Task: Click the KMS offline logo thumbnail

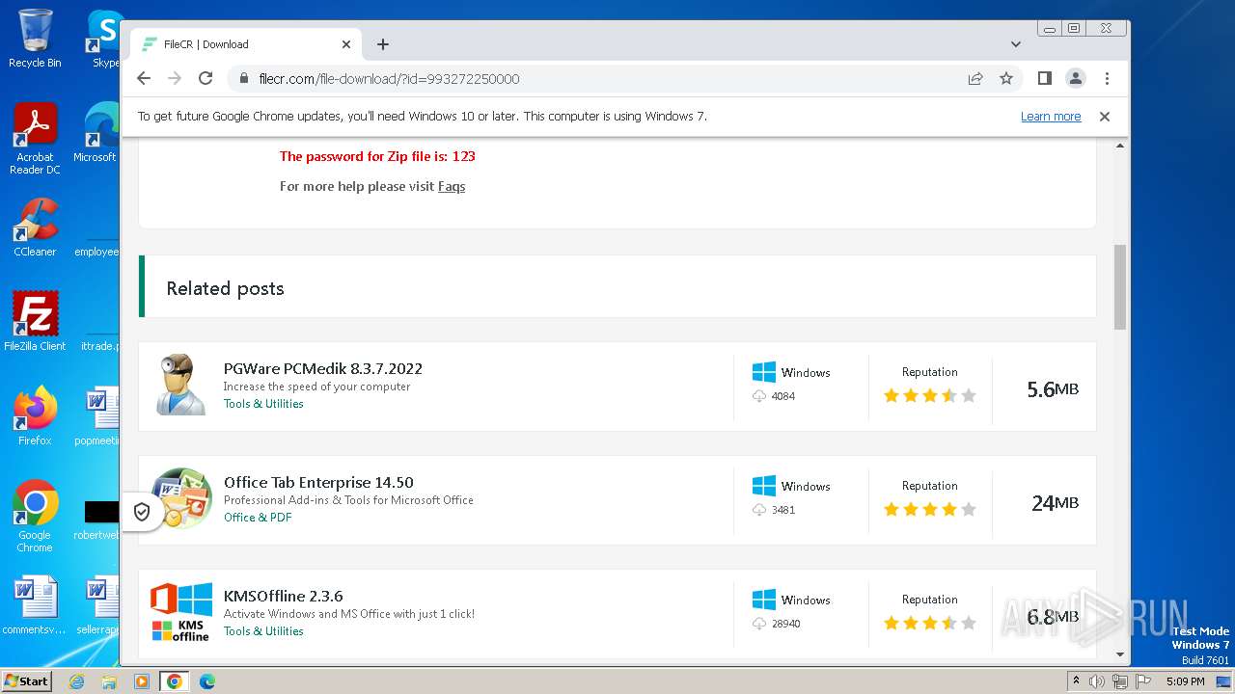Action: 181,612
